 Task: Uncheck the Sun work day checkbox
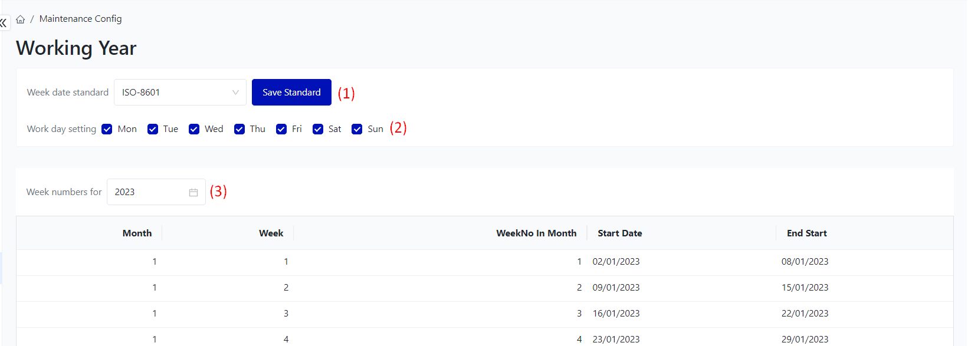click(x=357, y=129)
